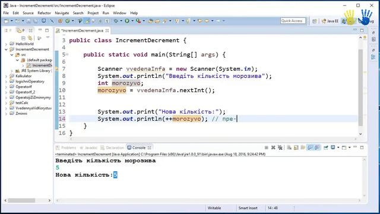Maximize the Package Explorer view

[47, 30]
